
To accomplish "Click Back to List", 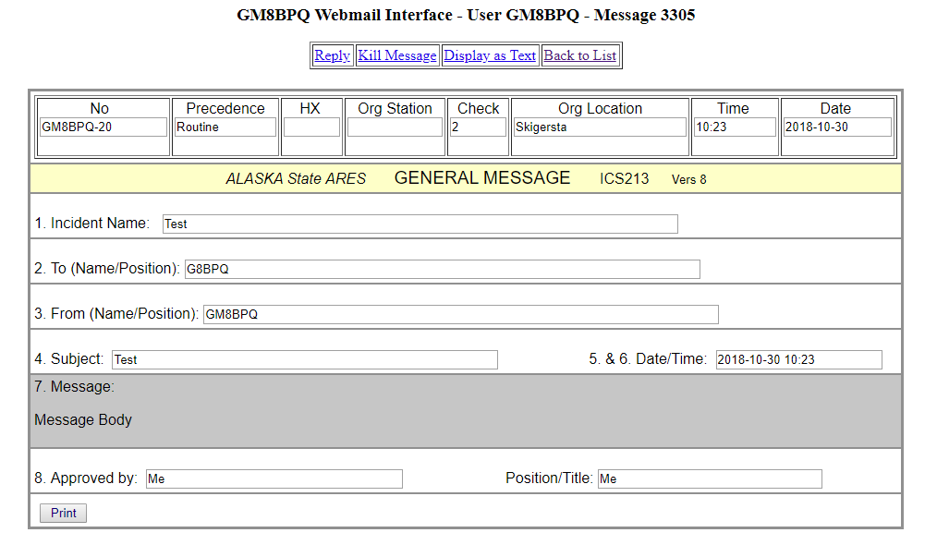I will tap(579, 55).
